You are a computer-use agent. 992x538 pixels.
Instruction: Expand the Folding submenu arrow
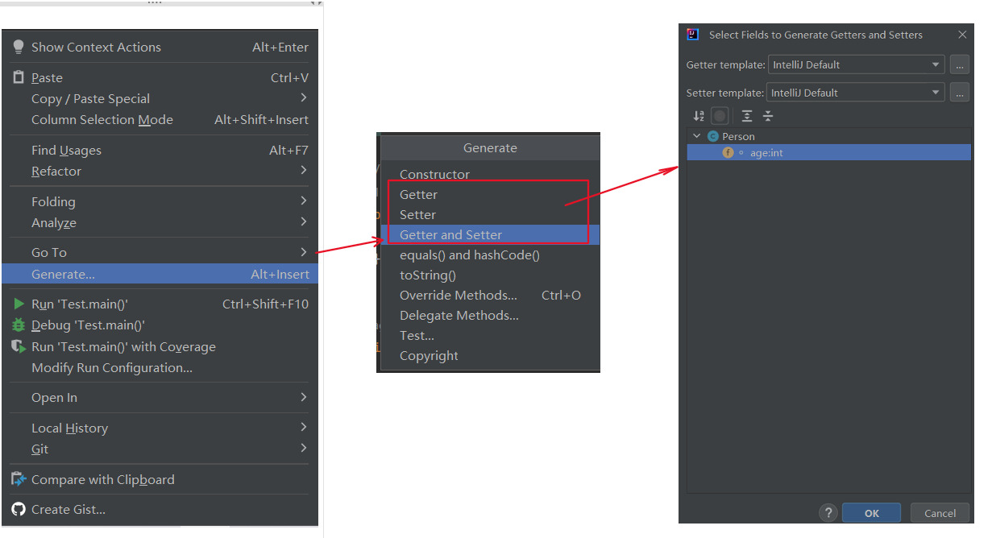(304, 201)
